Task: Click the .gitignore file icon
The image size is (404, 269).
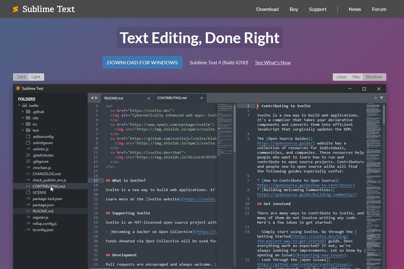Action: 28,162
